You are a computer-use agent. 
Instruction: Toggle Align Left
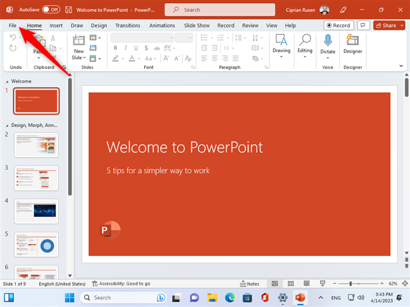point(204,58)
